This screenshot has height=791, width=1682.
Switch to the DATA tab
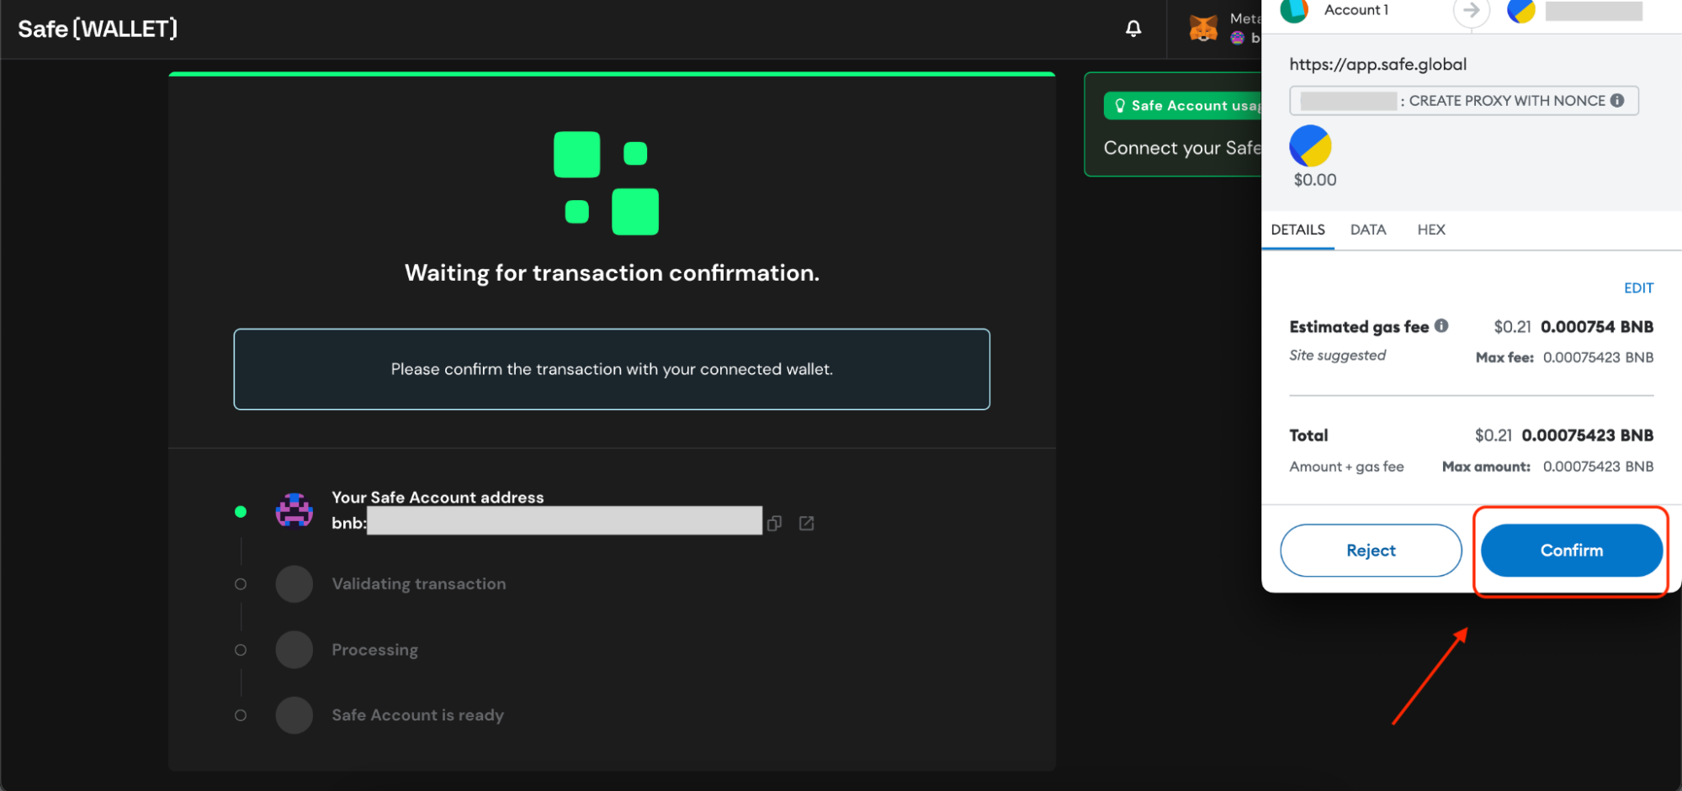pyautogui.click(x=1367, y=229)
